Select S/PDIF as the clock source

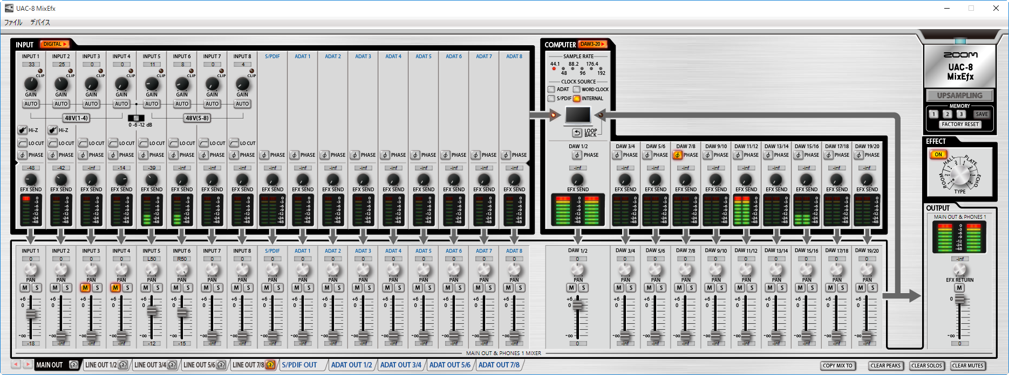coord(551,99)
